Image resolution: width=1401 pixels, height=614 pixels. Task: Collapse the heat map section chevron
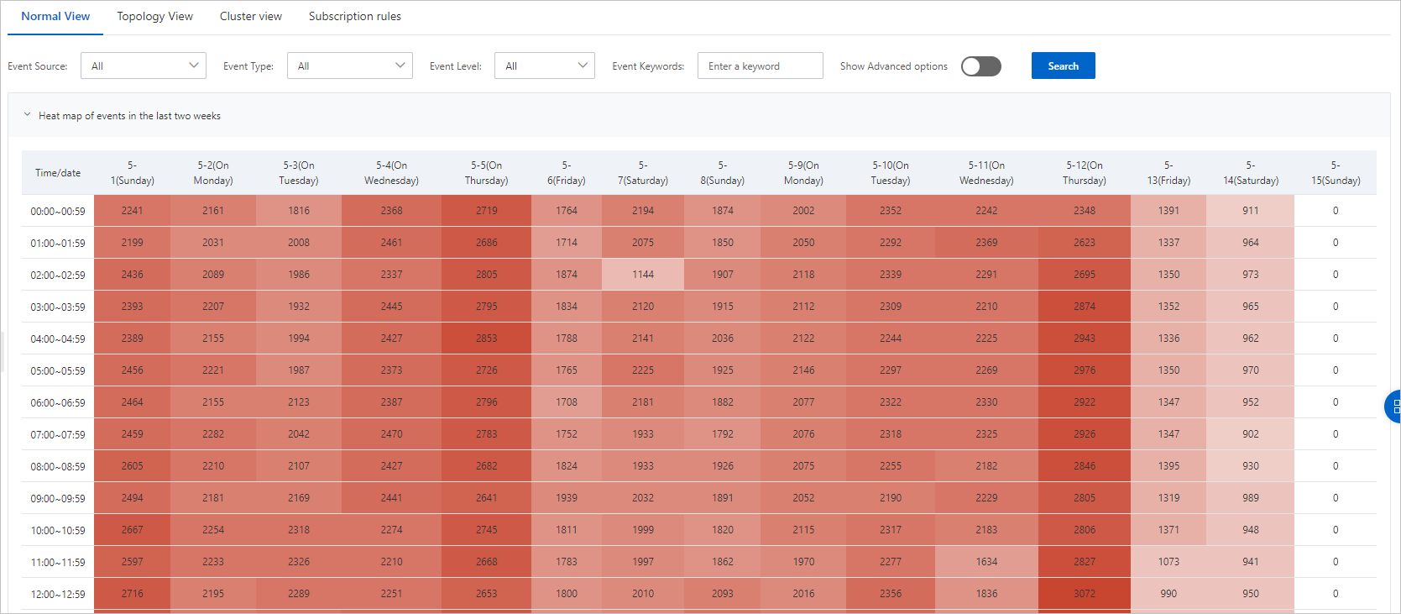(27, 115)
